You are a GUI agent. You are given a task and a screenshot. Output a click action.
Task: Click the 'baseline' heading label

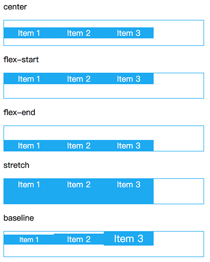click(x=19, y=218)
